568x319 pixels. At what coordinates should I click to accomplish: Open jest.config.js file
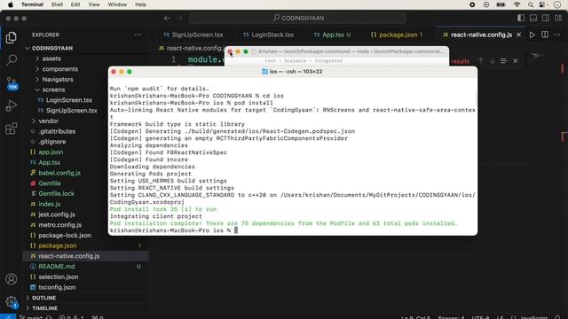click(x=57, y=214)
